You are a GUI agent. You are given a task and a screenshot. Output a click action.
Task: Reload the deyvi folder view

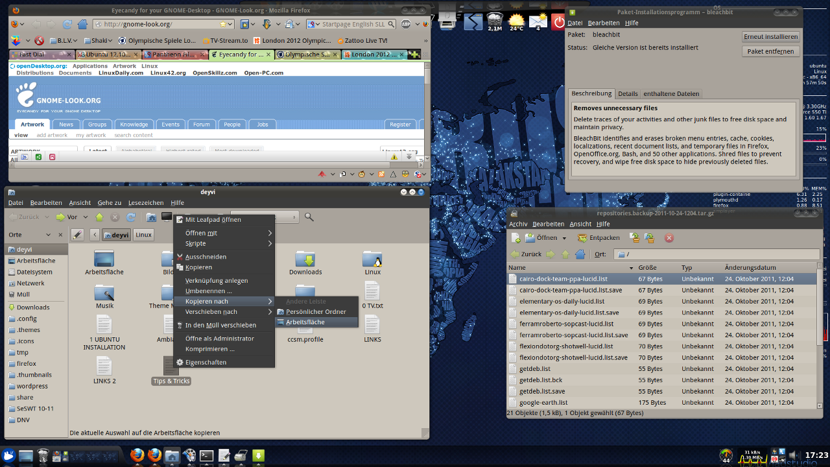(131, 217)
